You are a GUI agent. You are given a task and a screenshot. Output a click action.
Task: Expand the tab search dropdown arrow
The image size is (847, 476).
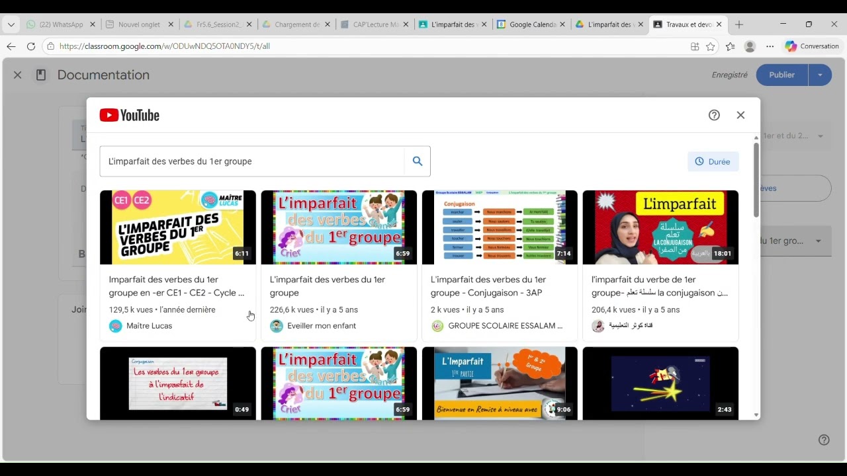pyautogui.click(x=11, y=24)
